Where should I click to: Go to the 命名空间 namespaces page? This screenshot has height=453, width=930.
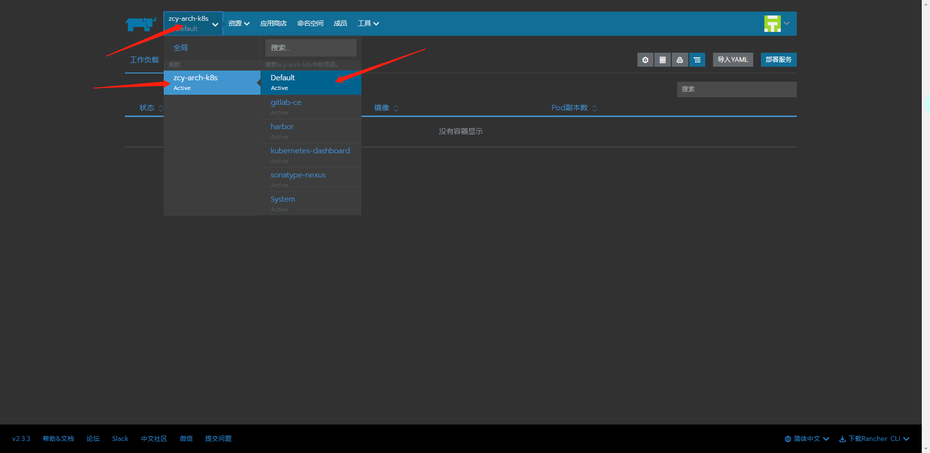coord(310,24)
